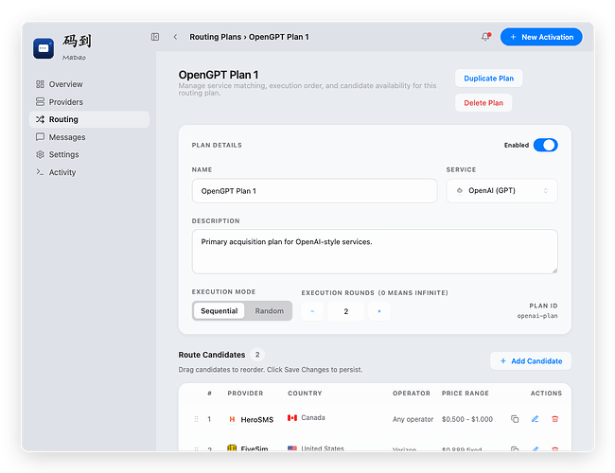This screenshot has width=615, height=473.
Task: Open the Settings page
Action: tap(89, 154)
